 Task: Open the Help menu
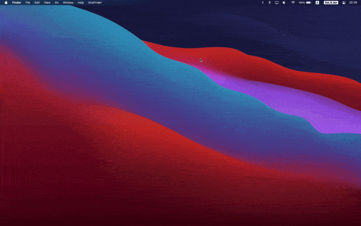coord(81,3)
